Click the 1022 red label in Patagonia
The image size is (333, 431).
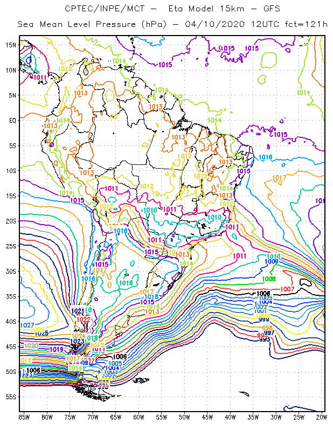tap(84, 319)
